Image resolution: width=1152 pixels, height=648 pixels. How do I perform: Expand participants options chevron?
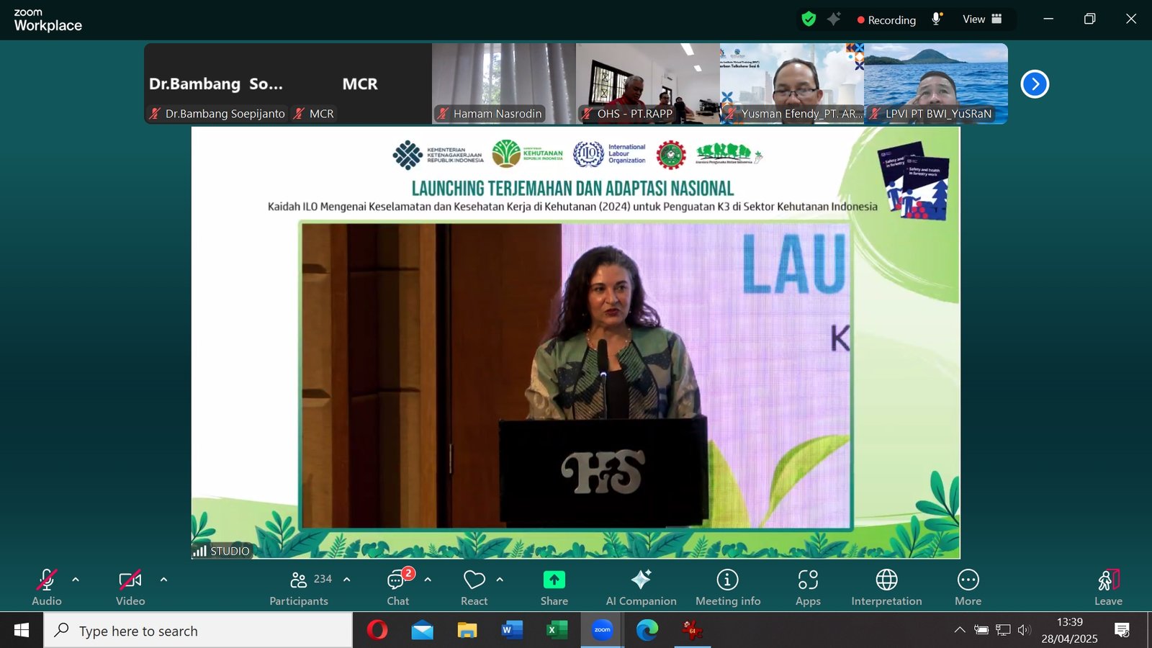point(347,580)
